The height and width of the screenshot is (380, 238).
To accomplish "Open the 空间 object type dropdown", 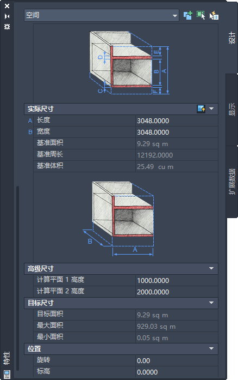I will click(102, 15).
